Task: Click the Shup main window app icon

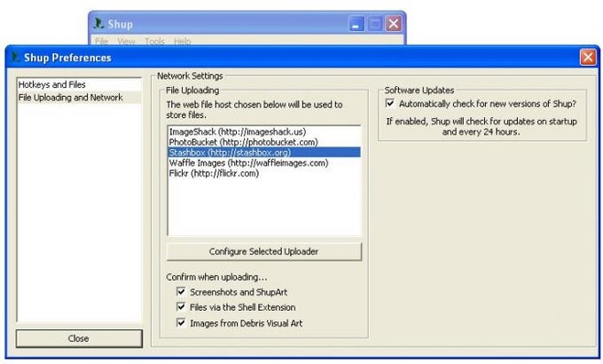Action: pyautogui.click(x=98, y=24)
